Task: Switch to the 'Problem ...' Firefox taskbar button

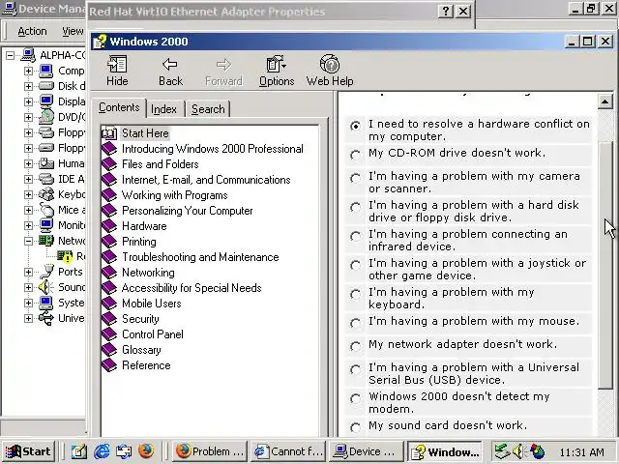Action: pyautogui.click(x=209, y=451)
